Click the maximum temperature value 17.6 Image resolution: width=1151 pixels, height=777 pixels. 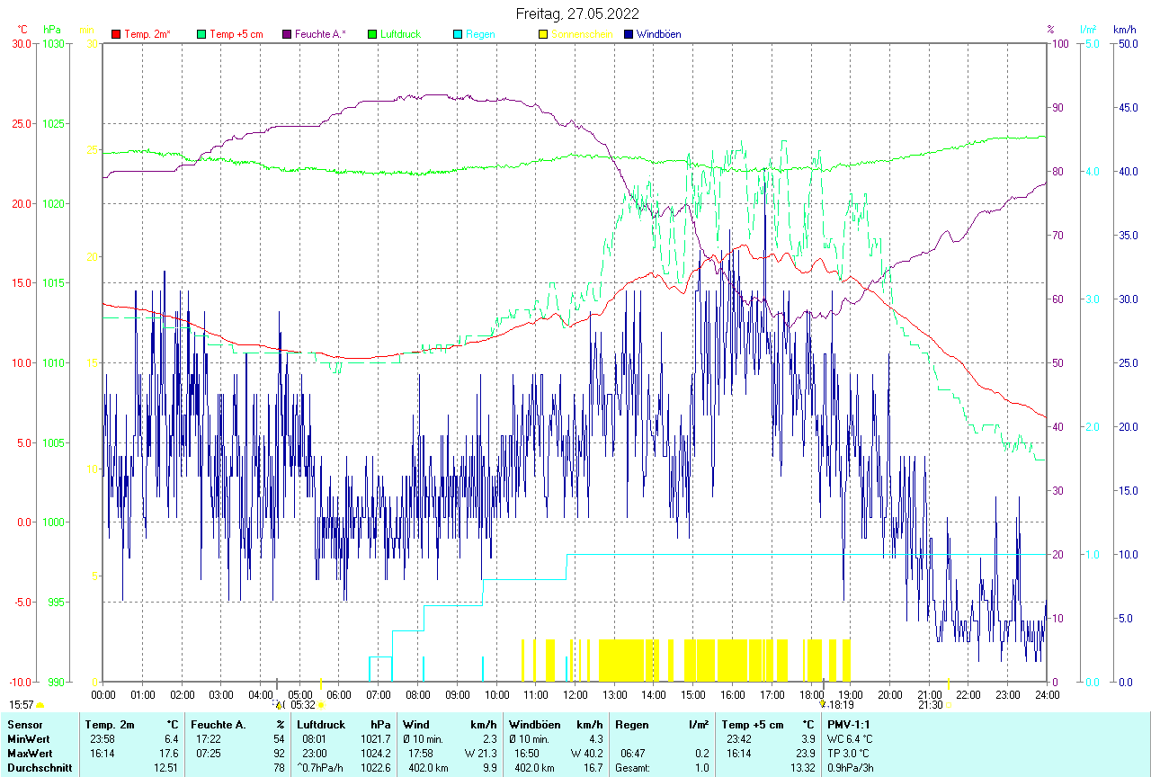click(168, 753)
